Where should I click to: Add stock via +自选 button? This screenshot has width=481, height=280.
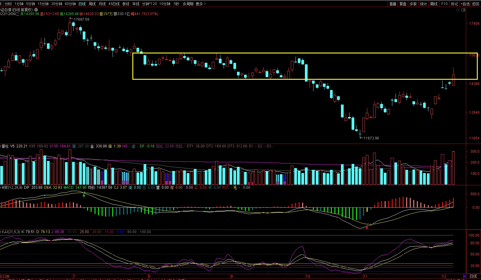465,4
